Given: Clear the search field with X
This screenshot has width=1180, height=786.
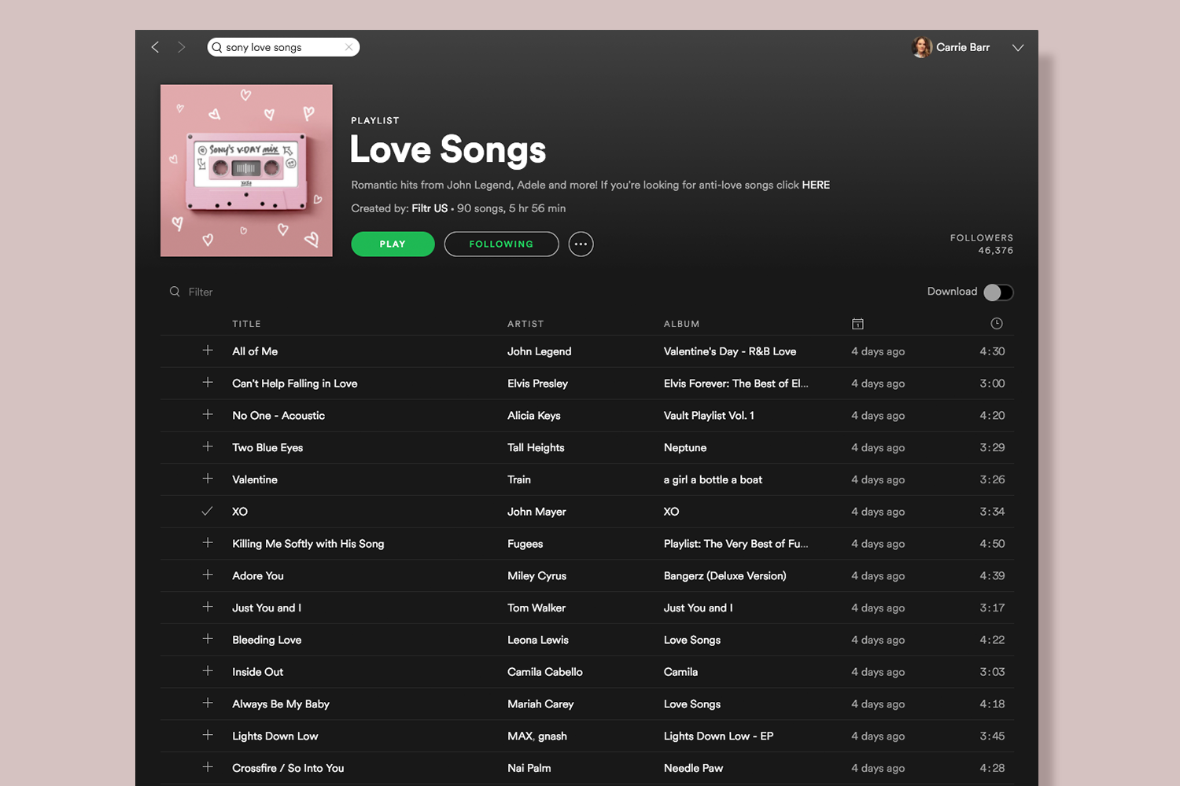Looking at the screenshot, I should (348, 47).
